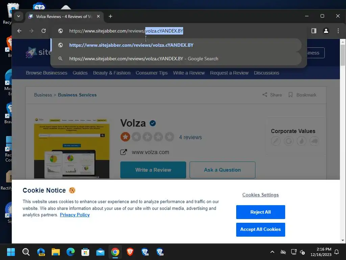Open File Explorer from taskbar
Image resolution: width=346 pixels, height=260 pixels.
pyautogui.click(x=56, y=252)
